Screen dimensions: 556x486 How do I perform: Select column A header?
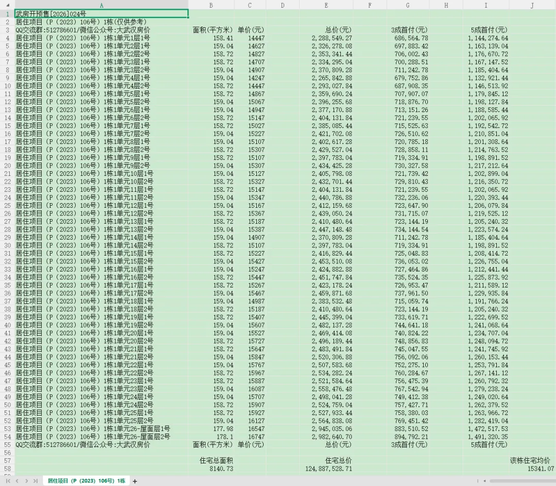pyautogui.click(x=101, y=5)
